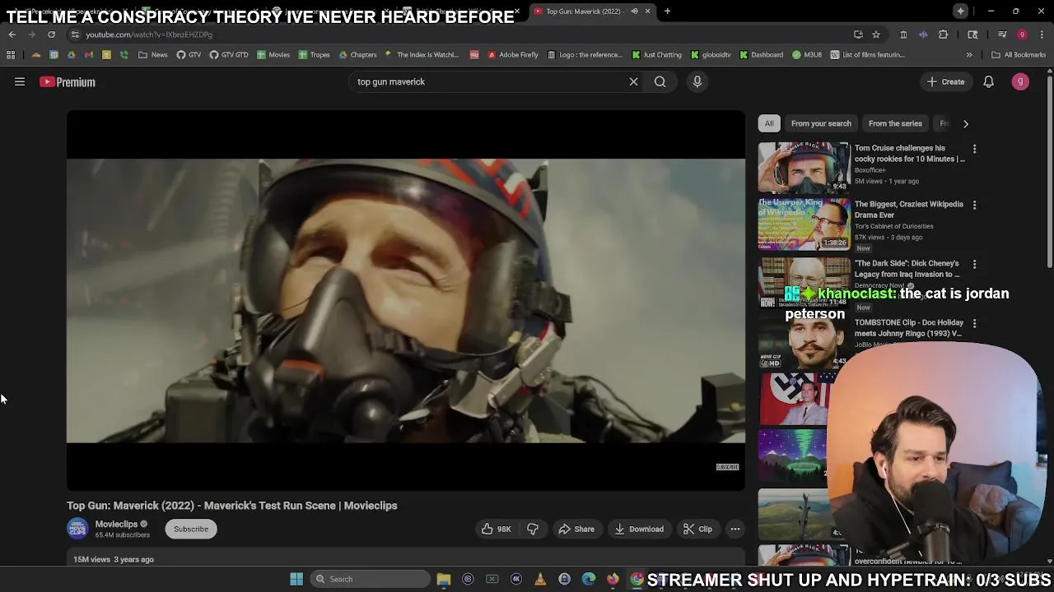Open YouTube notifications bell
Image resolution: width=1054 pixels, height=592 pixels.
[988, 81]
